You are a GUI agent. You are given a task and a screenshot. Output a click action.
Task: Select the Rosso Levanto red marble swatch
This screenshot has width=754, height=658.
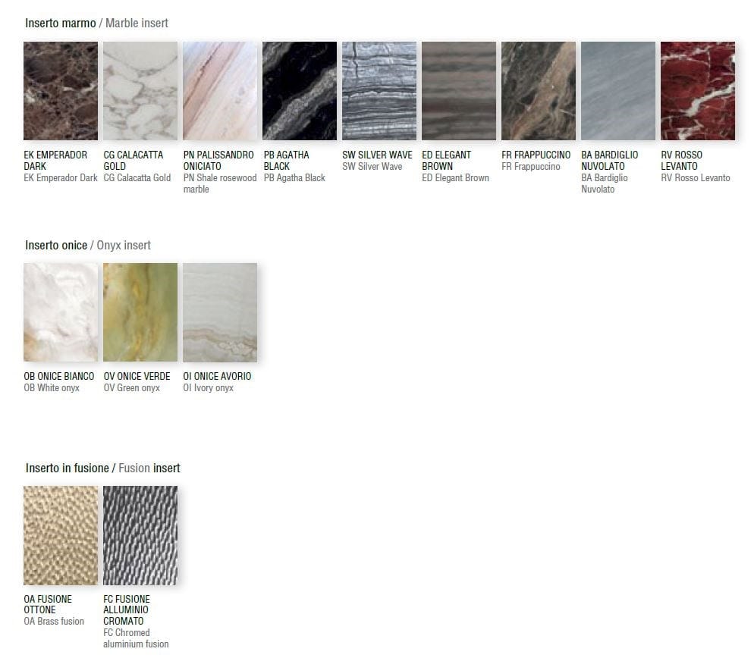(698, 91)
